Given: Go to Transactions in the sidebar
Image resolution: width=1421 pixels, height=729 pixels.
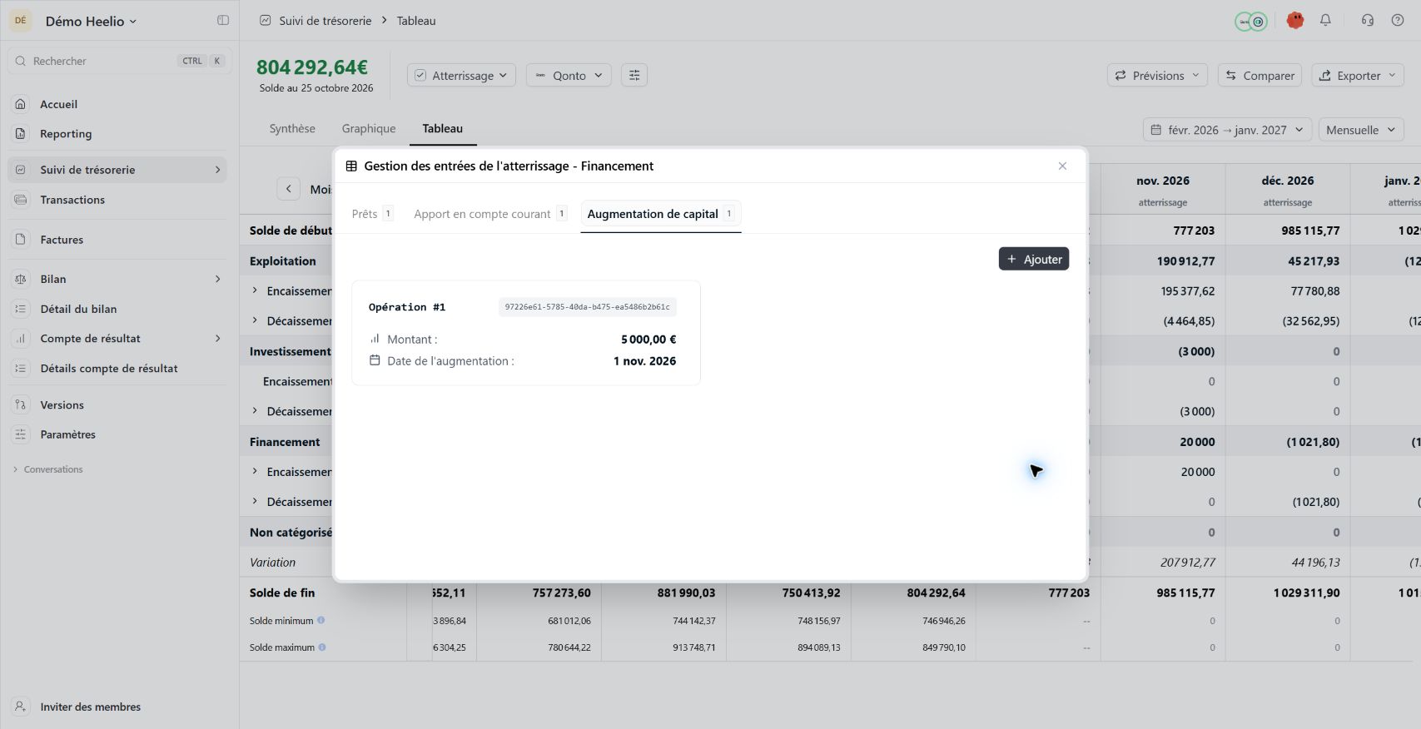Looking at the screenshot, I should (x=117, y=200).
